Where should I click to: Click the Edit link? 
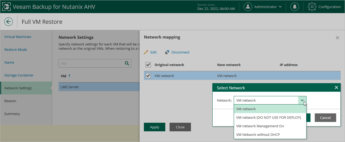[153, 52]
